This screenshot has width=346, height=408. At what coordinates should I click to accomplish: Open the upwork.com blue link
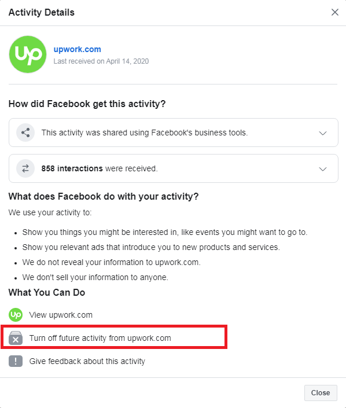(78, 49)
